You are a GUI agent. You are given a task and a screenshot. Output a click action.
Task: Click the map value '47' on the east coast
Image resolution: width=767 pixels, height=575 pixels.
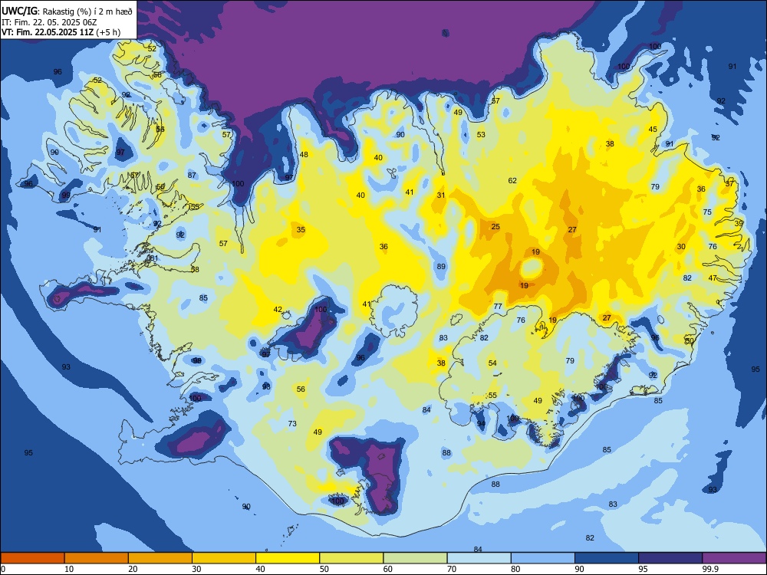(x=713, y=278)
